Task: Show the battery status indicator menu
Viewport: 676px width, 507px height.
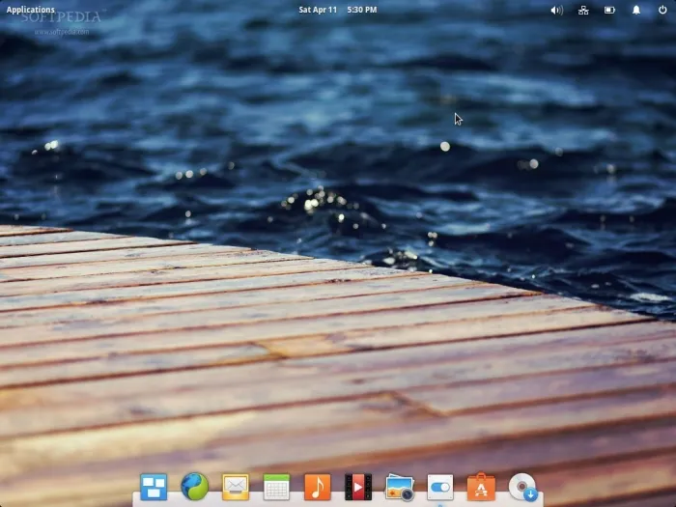Action: [x=609, y=10]
